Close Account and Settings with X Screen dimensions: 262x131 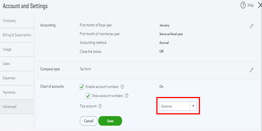tap(259, 5)
